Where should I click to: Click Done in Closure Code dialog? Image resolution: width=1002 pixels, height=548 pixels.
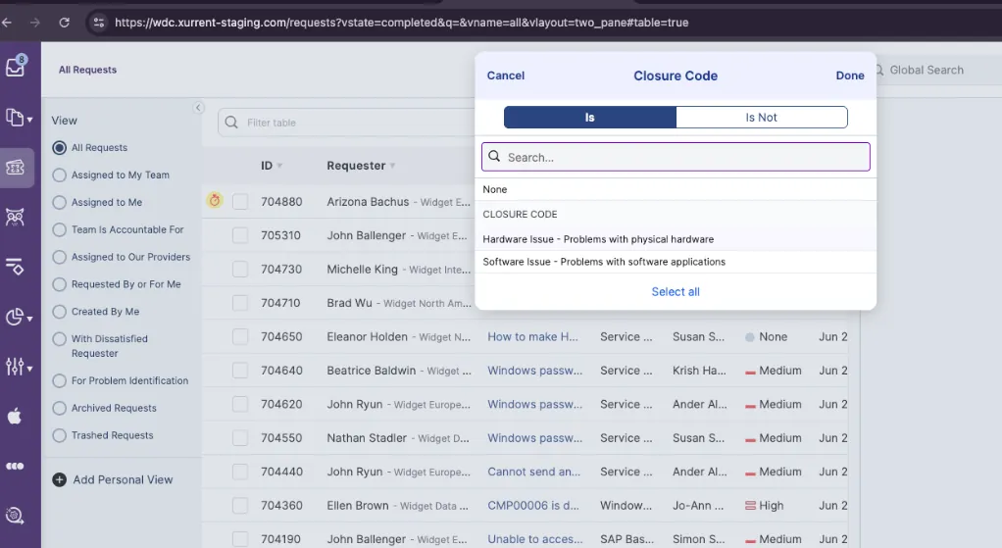[x=850, y=75]
